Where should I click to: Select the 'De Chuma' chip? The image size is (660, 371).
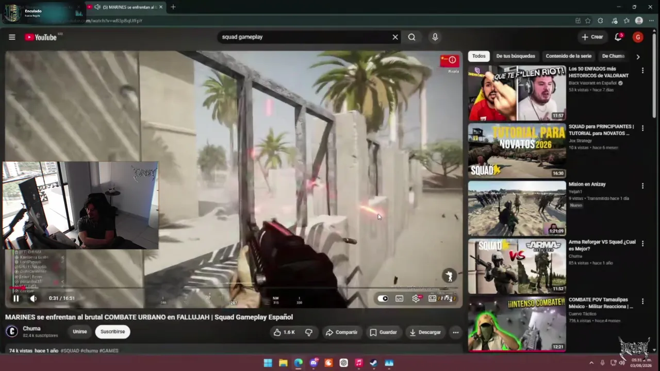(613, 56)
